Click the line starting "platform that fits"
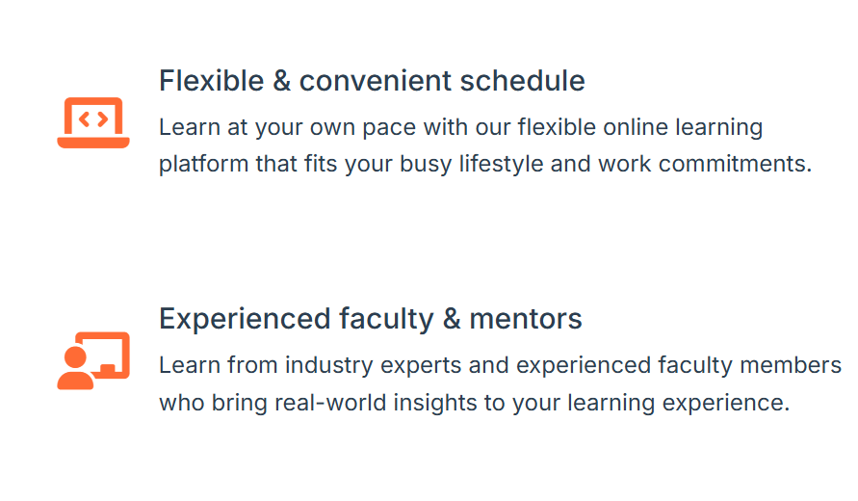The height and width of the screenshot is (501, 858). point(485,164)
